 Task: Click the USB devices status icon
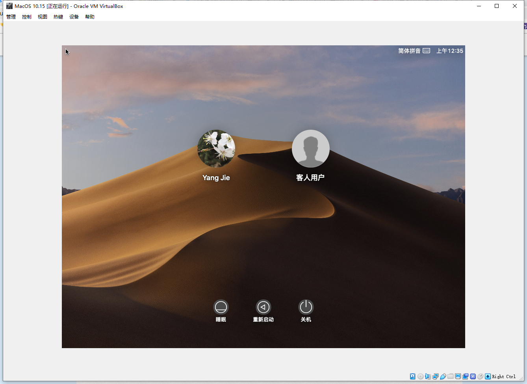click(443, 377)
